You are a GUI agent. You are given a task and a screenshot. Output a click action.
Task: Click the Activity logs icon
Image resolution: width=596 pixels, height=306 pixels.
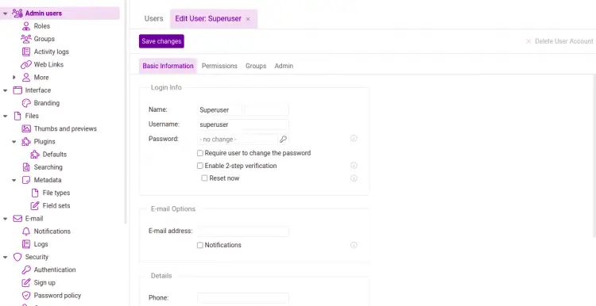[26, 52]
